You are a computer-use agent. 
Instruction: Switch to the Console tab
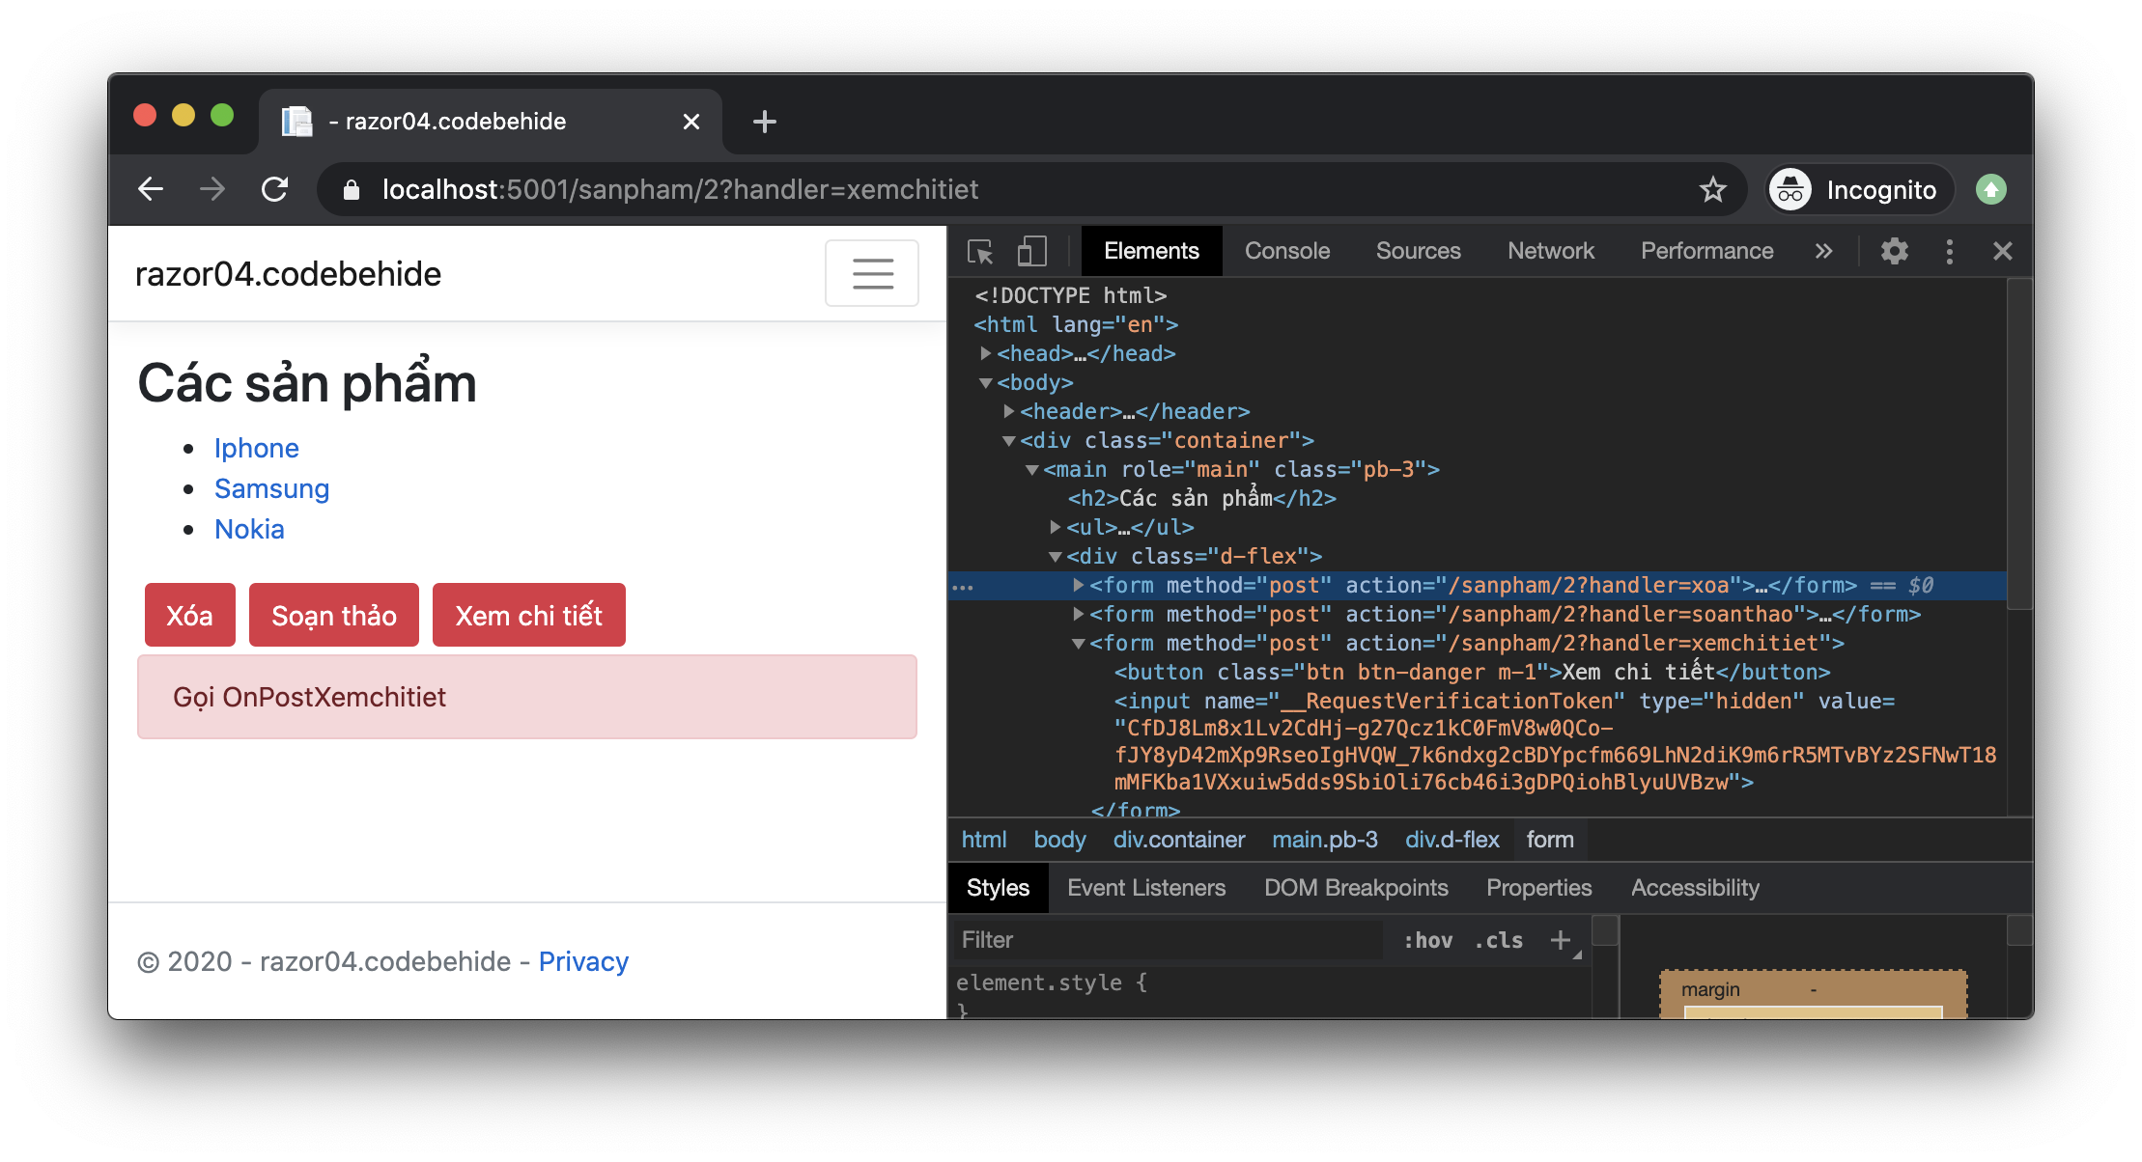coord(1286,251)
